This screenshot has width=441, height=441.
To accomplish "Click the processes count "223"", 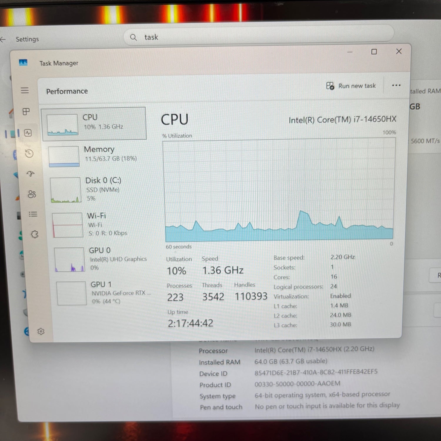I will [x=175, y=297].
